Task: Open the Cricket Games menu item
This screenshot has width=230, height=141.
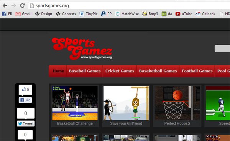Action: (120, 71)
